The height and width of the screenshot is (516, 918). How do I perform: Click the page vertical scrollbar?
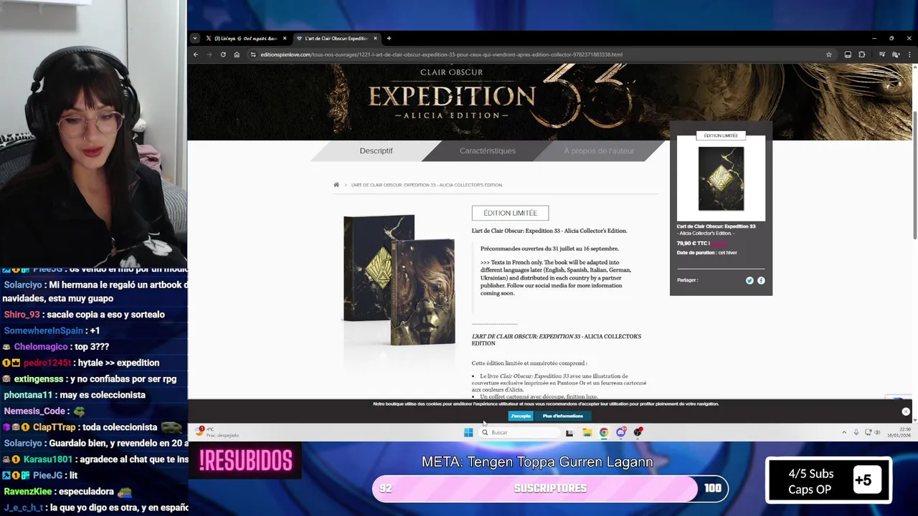click(x=914, y=176)
